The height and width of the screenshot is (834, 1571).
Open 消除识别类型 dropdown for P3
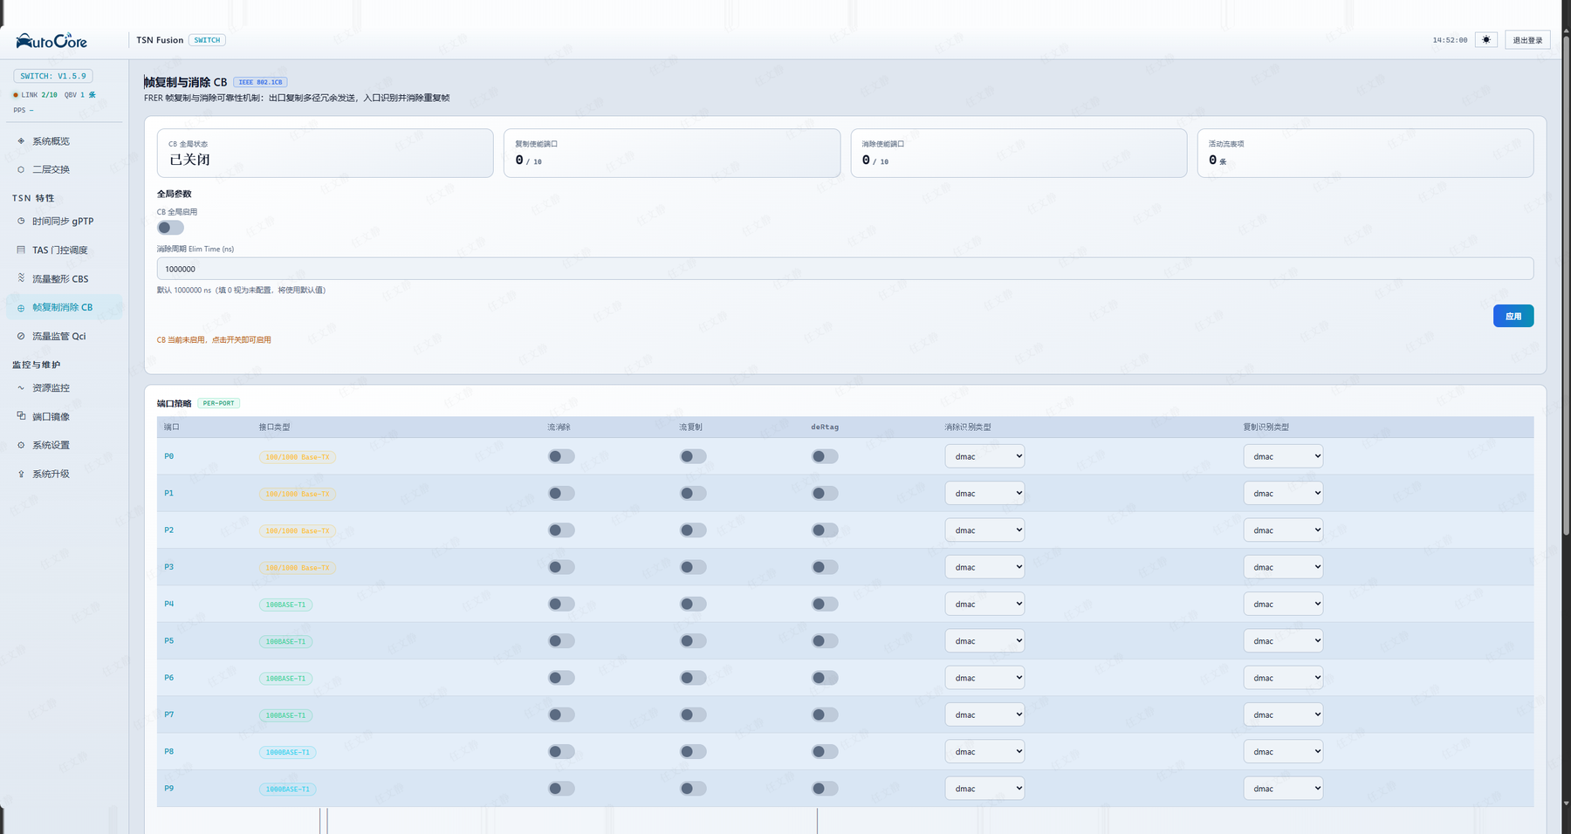click(984, 567)
